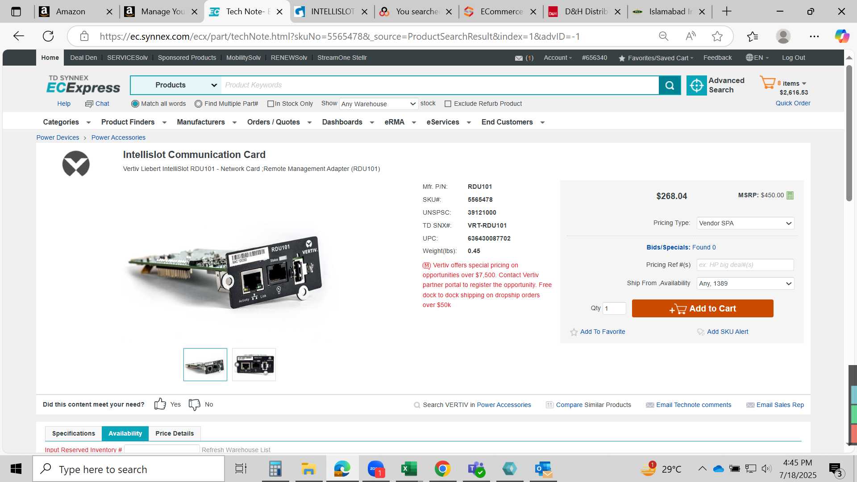Open the Quick Order link
857x482 pixels.
click(793, 103)
